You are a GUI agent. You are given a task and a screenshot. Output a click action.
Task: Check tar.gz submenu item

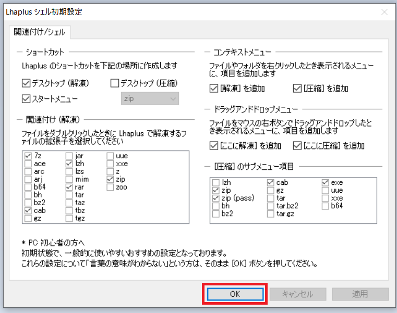pos(271,214)
